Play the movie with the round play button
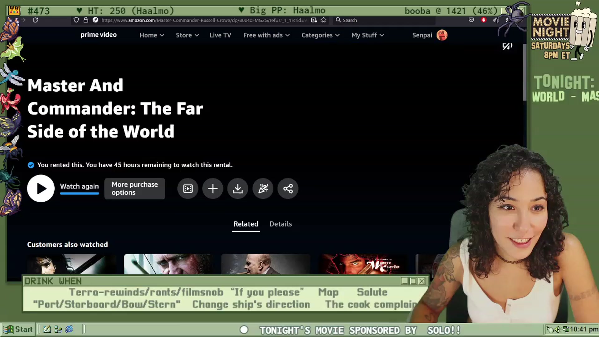 coord(41,188)
